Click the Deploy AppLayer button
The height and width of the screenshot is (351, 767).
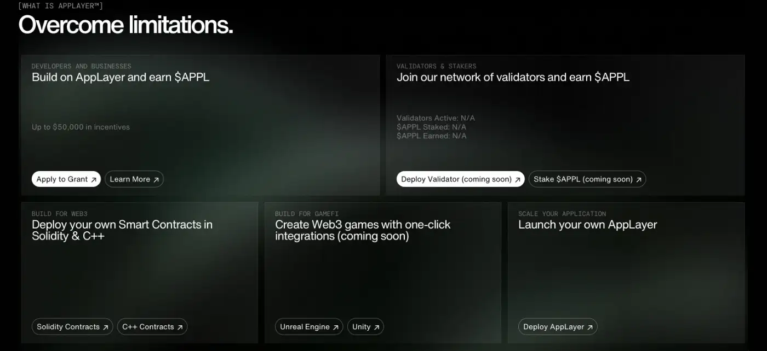(x=558, y=327)
